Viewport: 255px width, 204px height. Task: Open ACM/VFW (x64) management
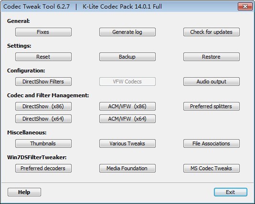(x=127, y=119)
